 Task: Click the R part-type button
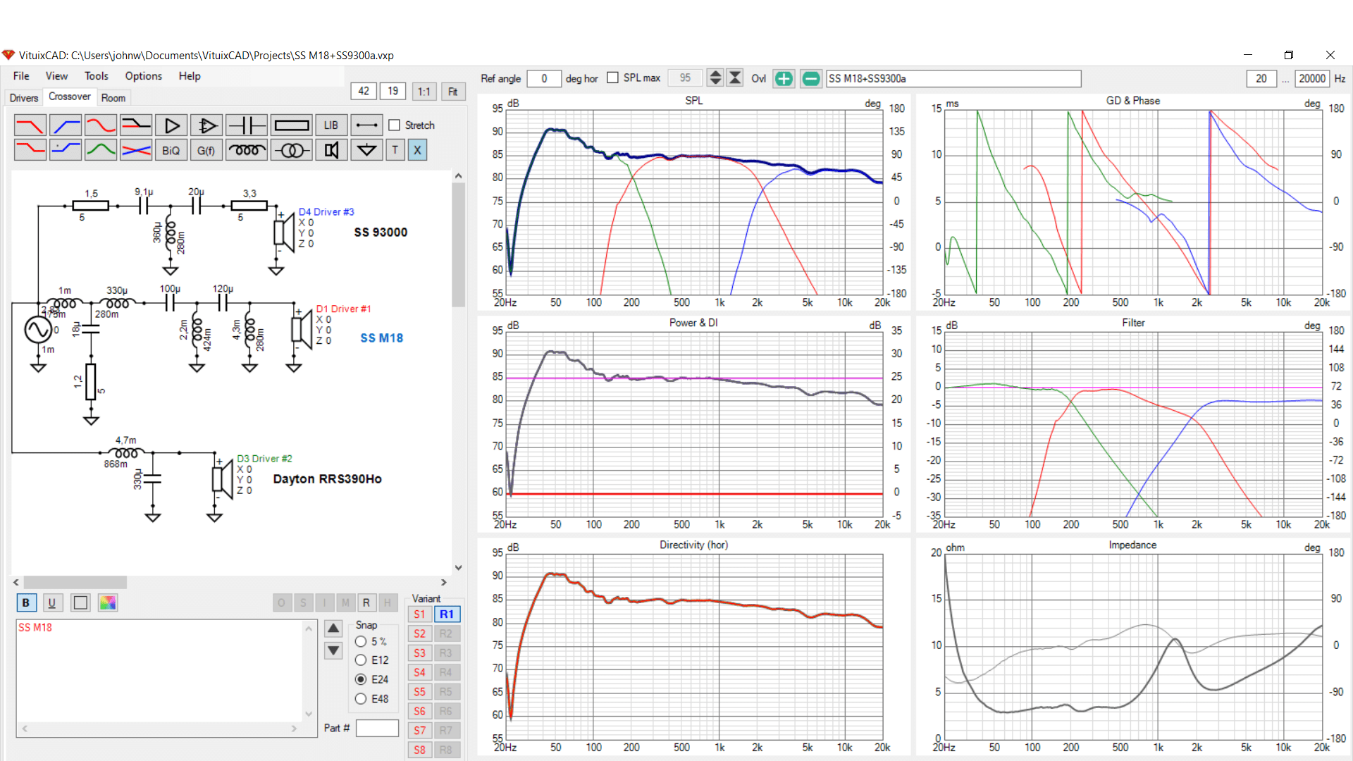(366, 602)
